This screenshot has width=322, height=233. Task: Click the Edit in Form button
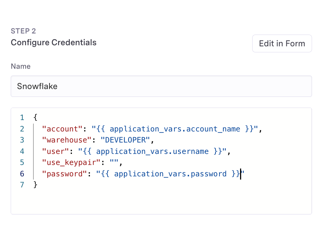pyautogui.click(x=282, y=43)
